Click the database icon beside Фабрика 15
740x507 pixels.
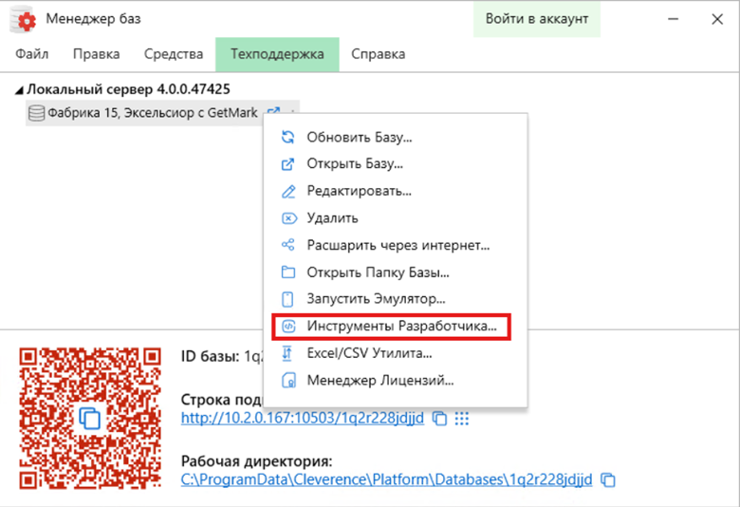(x=36, y=113)
